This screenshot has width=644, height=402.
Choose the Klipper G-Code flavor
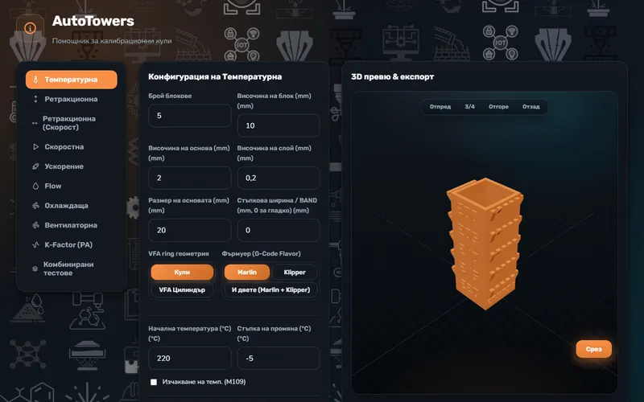295,272
